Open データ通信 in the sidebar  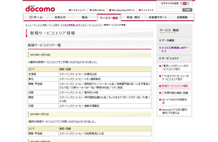(x=168, y=40)
